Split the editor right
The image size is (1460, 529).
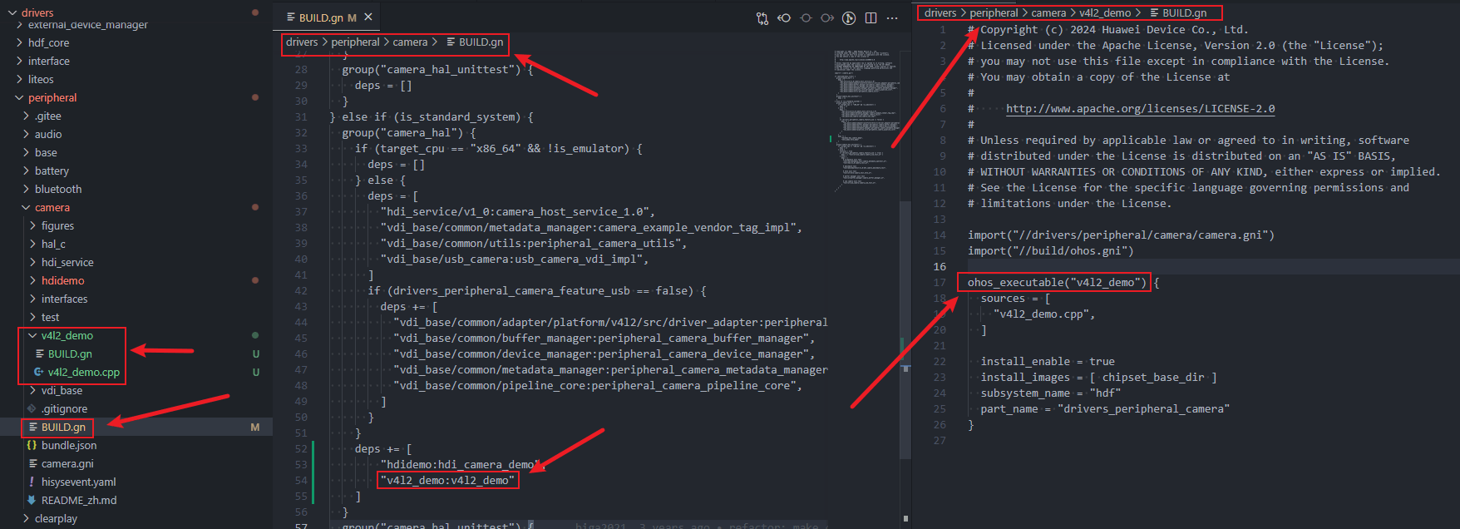pyautogui.click(x=871, y=17)
